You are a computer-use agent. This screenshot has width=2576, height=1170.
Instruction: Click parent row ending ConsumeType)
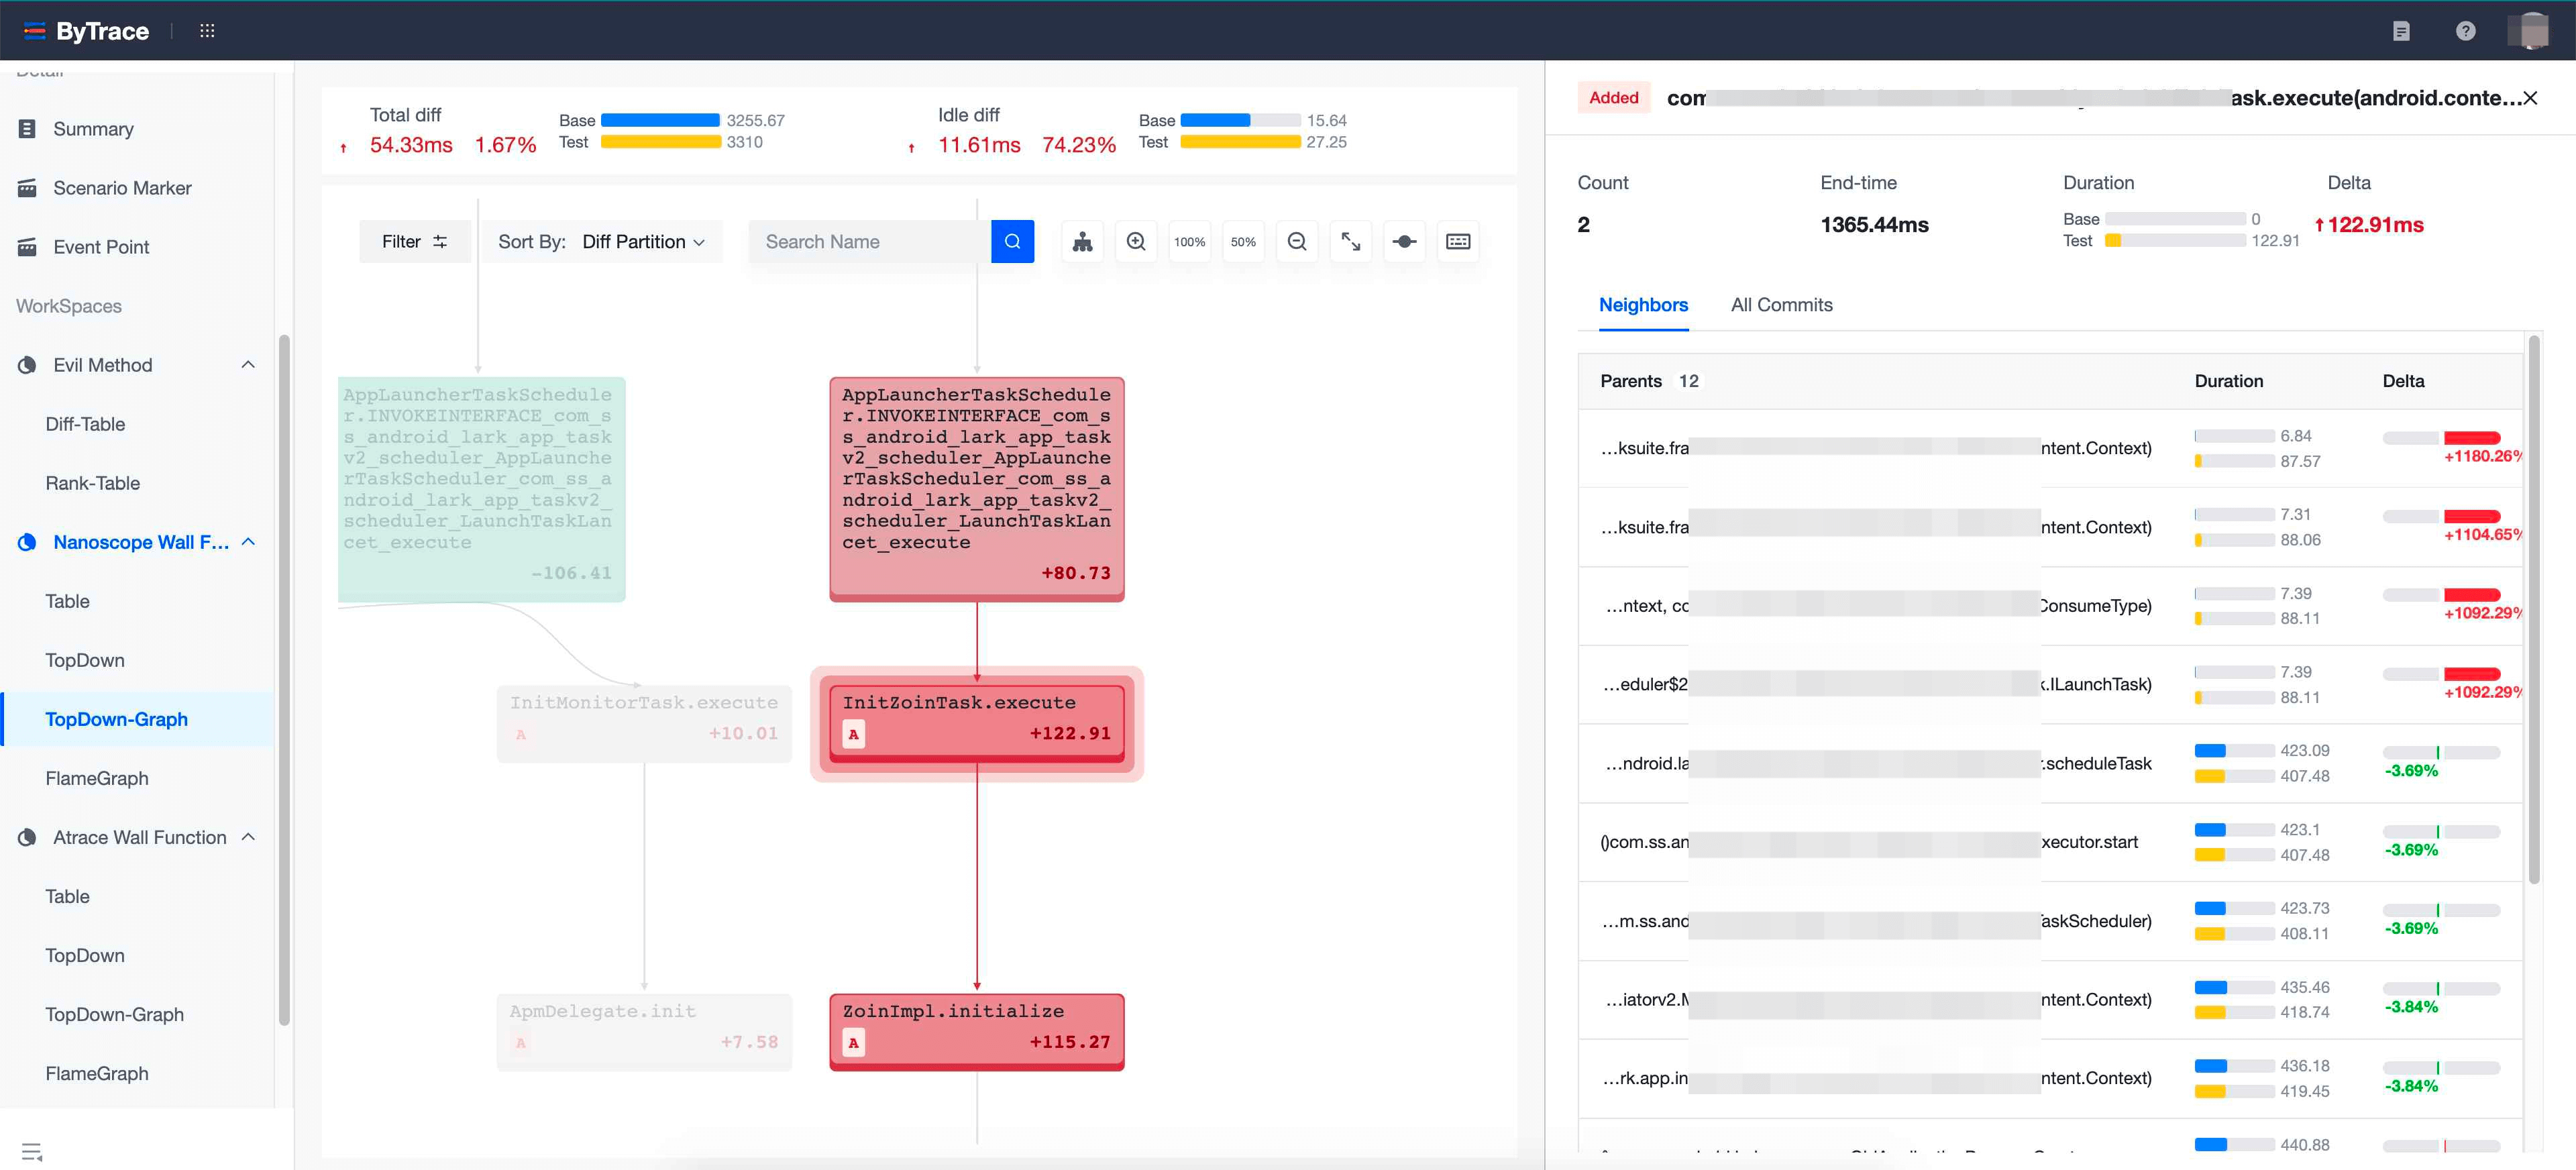[x=2050, y=606]
